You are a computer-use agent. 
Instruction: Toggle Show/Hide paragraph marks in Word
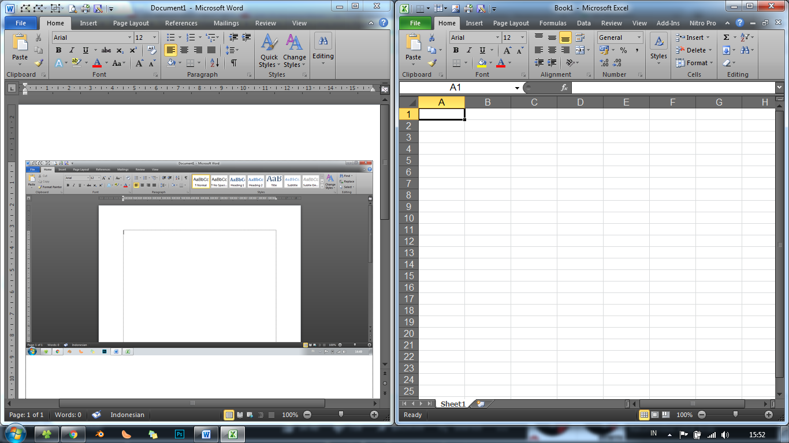point(233,63)
